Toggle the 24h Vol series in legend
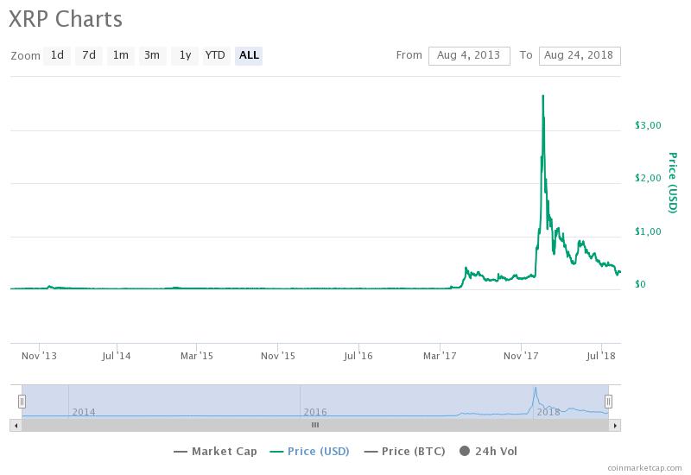The width and height of the screenshot is (691, 475). point(488,451)
